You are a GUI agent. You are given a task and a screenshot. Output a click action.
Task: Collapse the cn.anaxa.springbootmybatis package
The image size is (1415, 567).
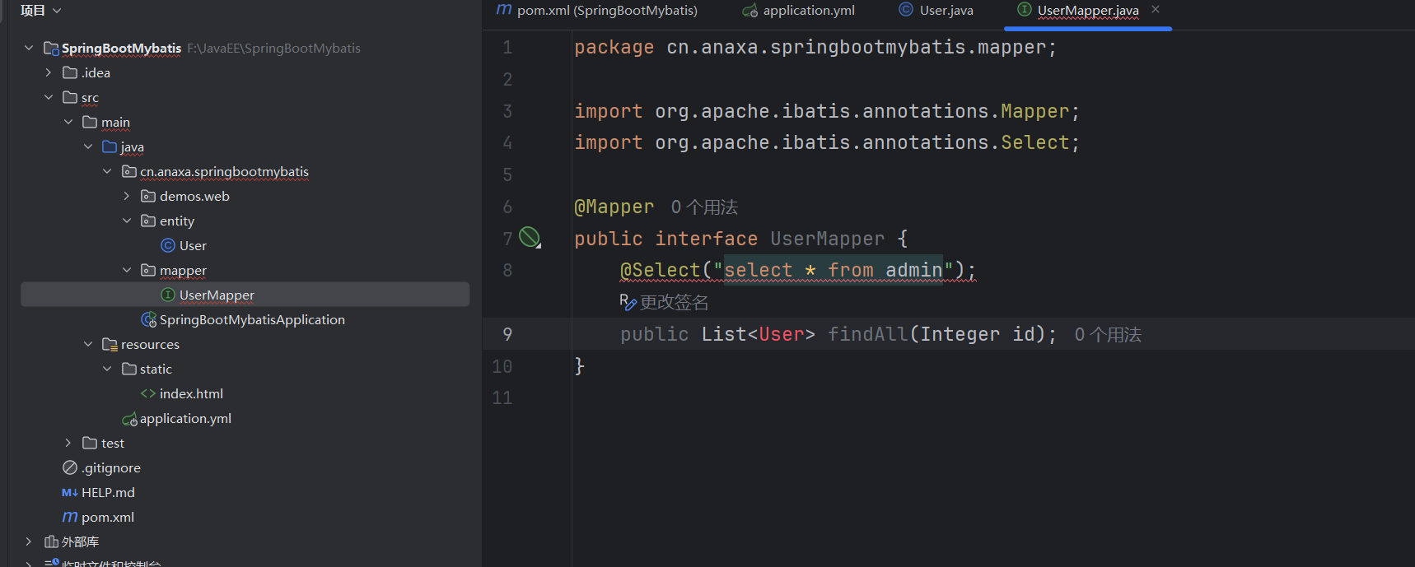coord(107,171)
